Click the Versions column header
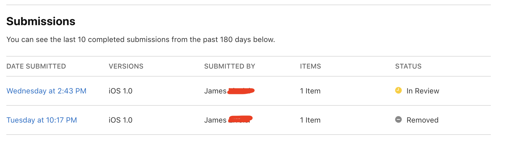This screenshot has width=508, height=152. tap(126, 66)
